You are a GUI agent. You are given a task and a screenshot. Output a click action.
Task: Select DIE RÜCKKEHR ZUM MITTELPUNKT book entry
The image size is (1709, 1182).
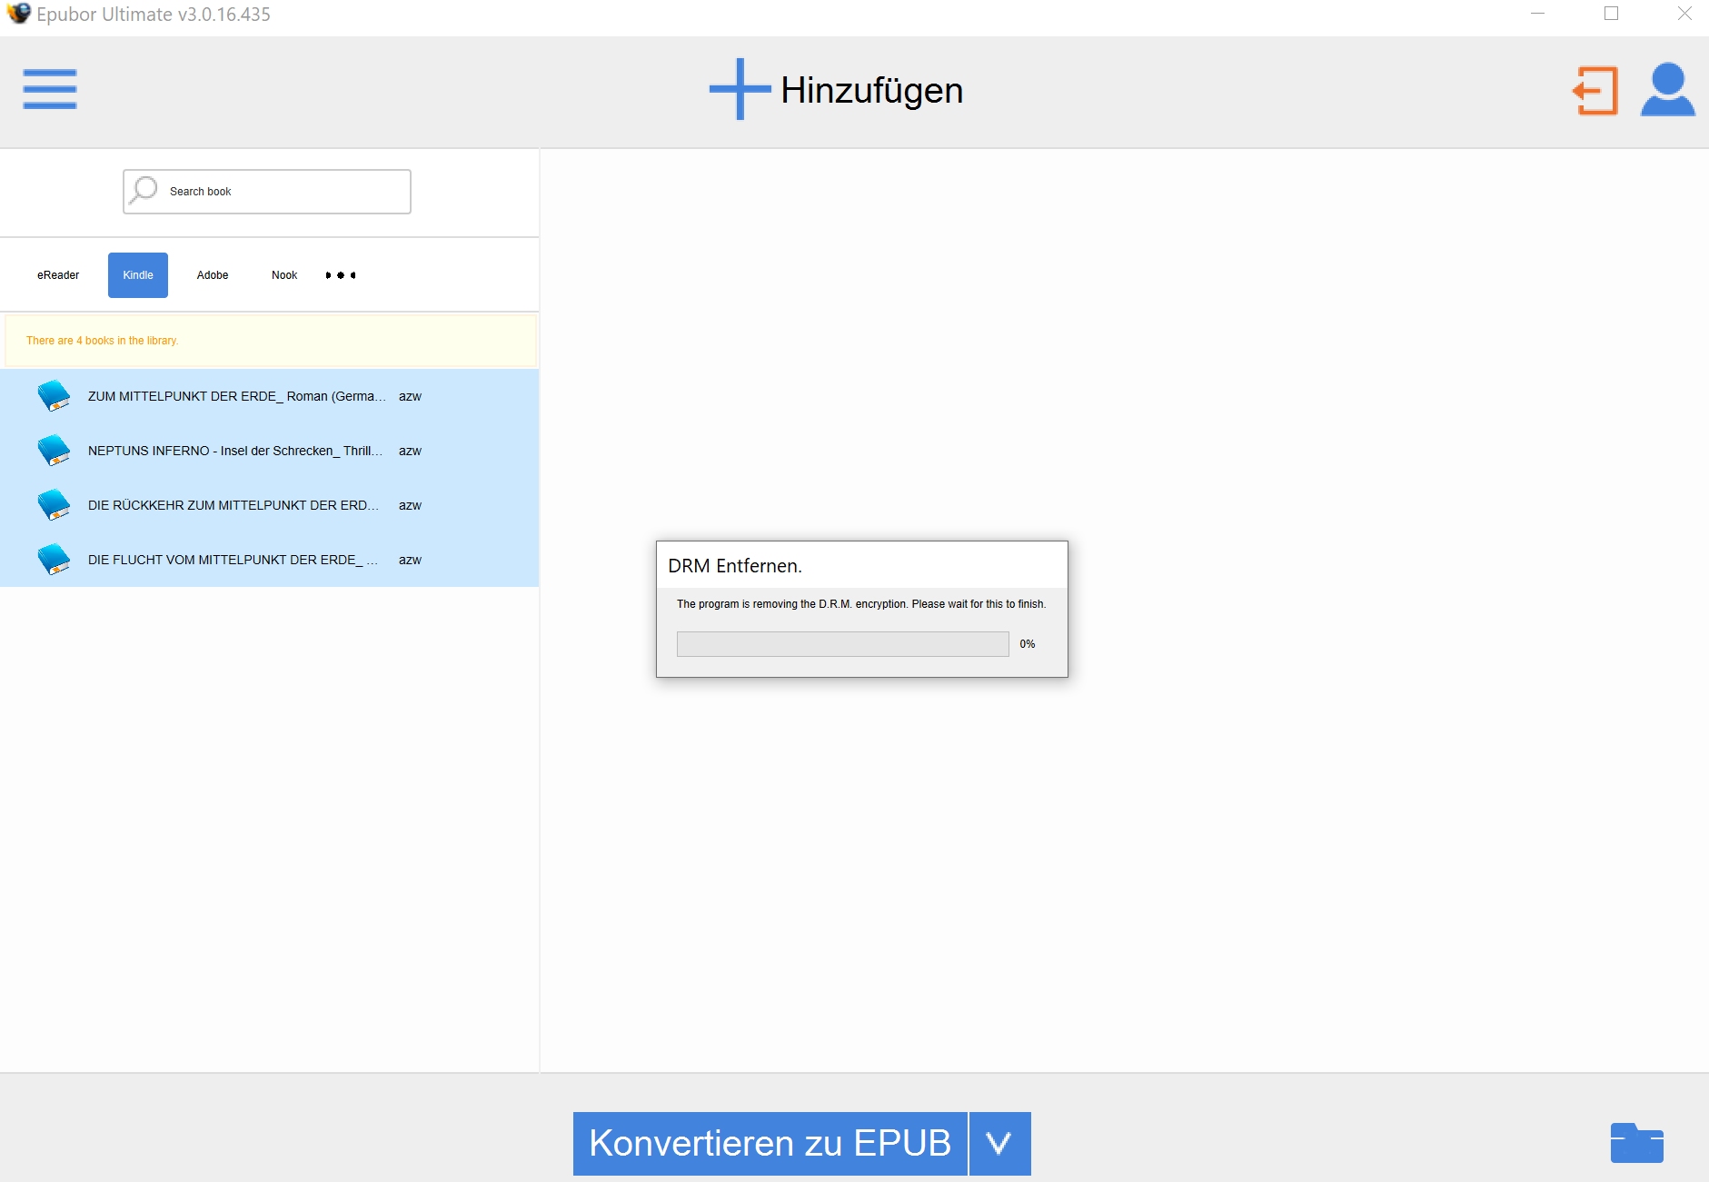(x=233, y=505)
